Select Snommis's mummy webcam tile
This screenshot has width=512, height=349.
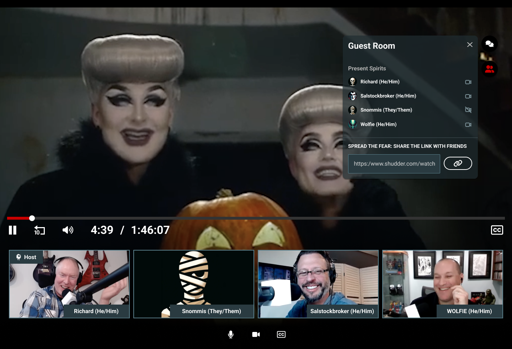click(194, 284)
